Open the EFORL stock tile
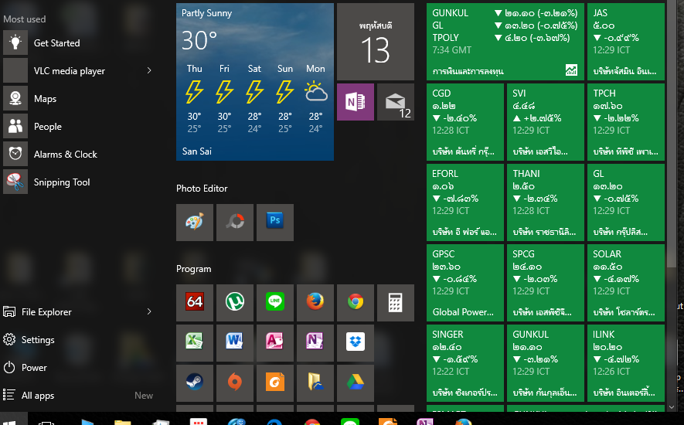This screenshot has width=684, height=425. click(x=465, y=202)
